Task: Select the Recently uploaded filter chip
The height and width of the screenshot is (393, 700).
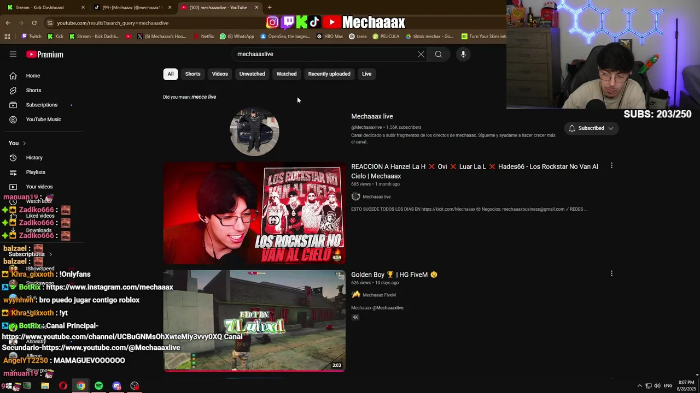Action: [329, 74]
